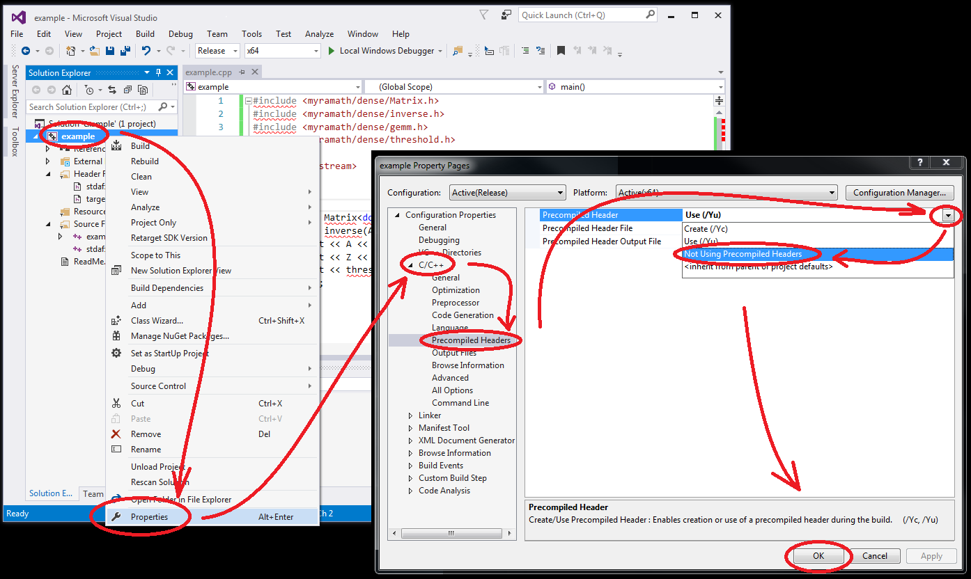Select Command Line under C/C++

460,403
